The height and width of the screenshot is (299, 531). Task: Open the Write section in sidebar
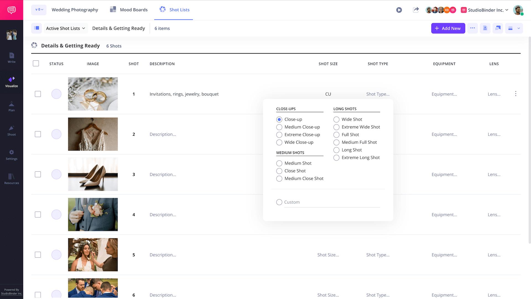(12, 58)
